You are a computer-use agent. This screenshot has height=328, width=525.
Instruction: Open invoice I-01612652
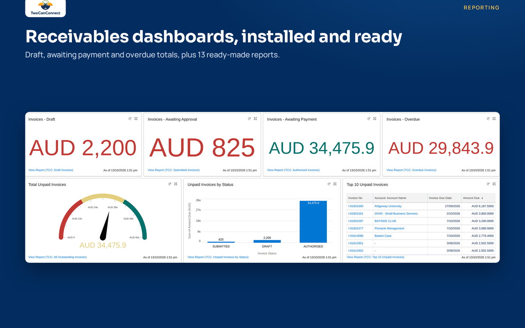tap(356, 251)
